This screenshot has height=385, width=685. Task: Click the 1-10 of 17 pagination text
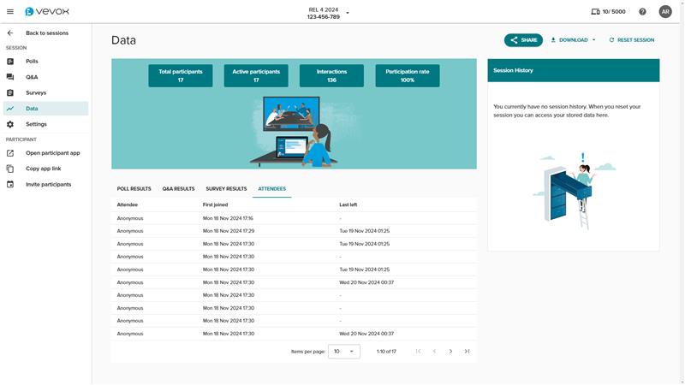point(386,352)
